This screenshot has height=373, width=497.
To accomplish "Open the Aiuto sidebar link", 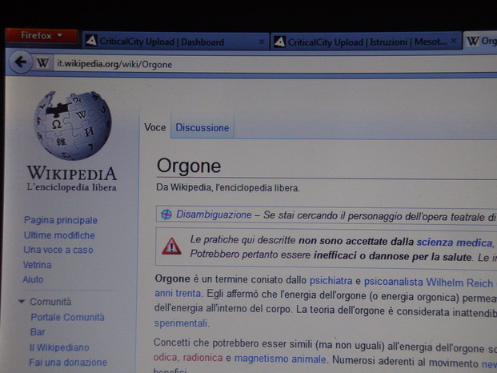I will (x=33, y=279).
